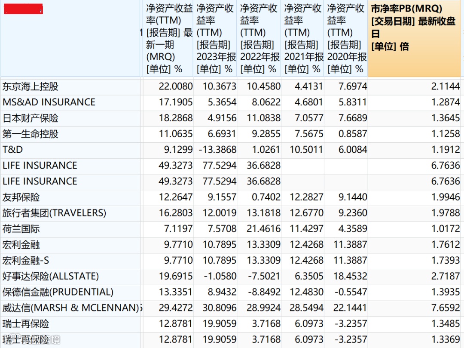The image size is (464, 348).
Task: Click the 2021年报 ROE column header
Action: coord(302,38)
